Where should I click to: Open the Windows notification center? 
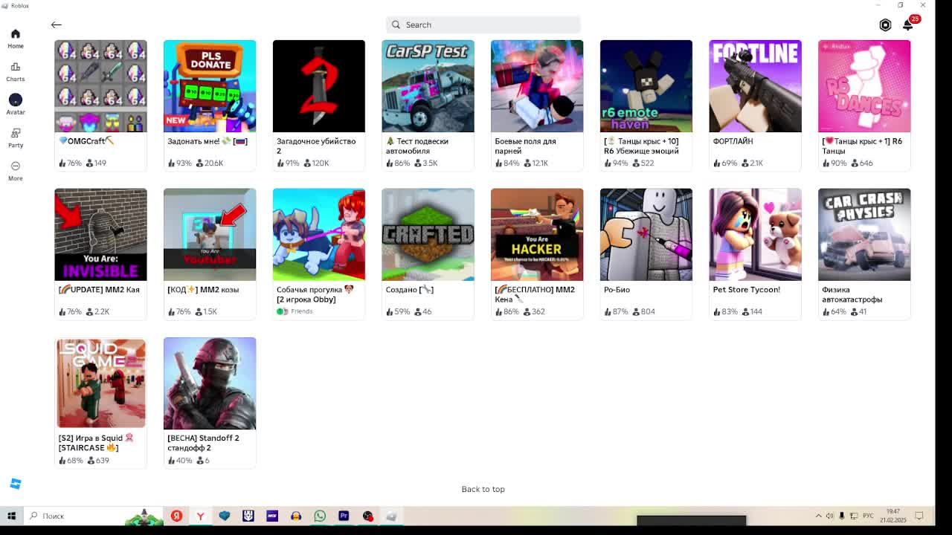click(919, 516)
